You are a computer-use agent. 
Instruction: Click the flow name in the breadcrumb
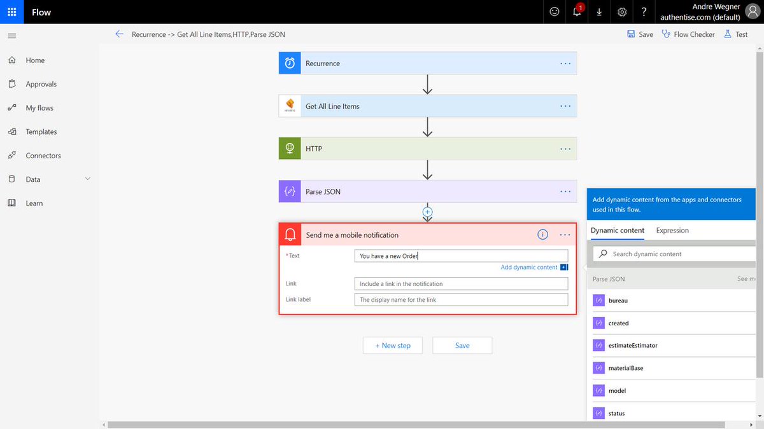click(x=208, y=34)
